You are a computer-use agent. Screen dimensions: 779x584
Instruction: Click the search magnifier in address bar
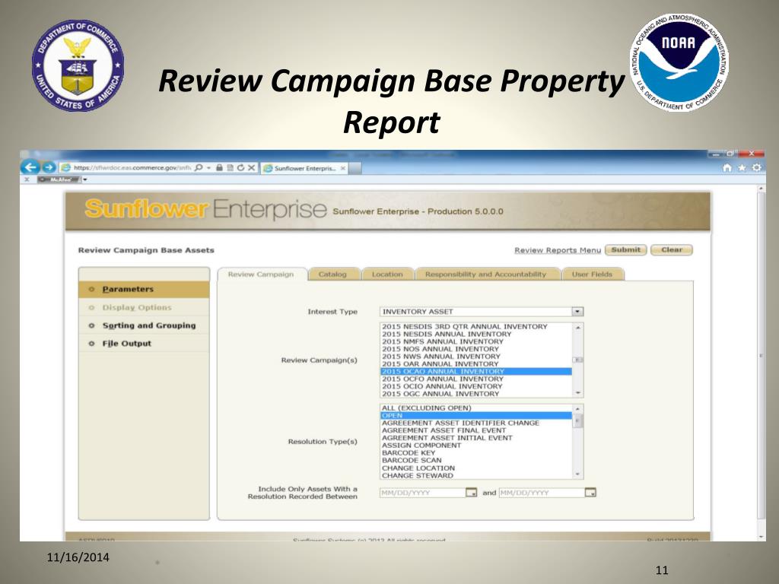(199, 168)
